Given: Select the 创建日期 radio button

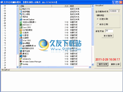Looking at the screenshot, I should [x=98, y=19].
